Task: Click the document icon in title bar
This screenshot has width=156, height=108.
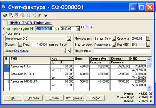Action: click(x=3, y=7)
